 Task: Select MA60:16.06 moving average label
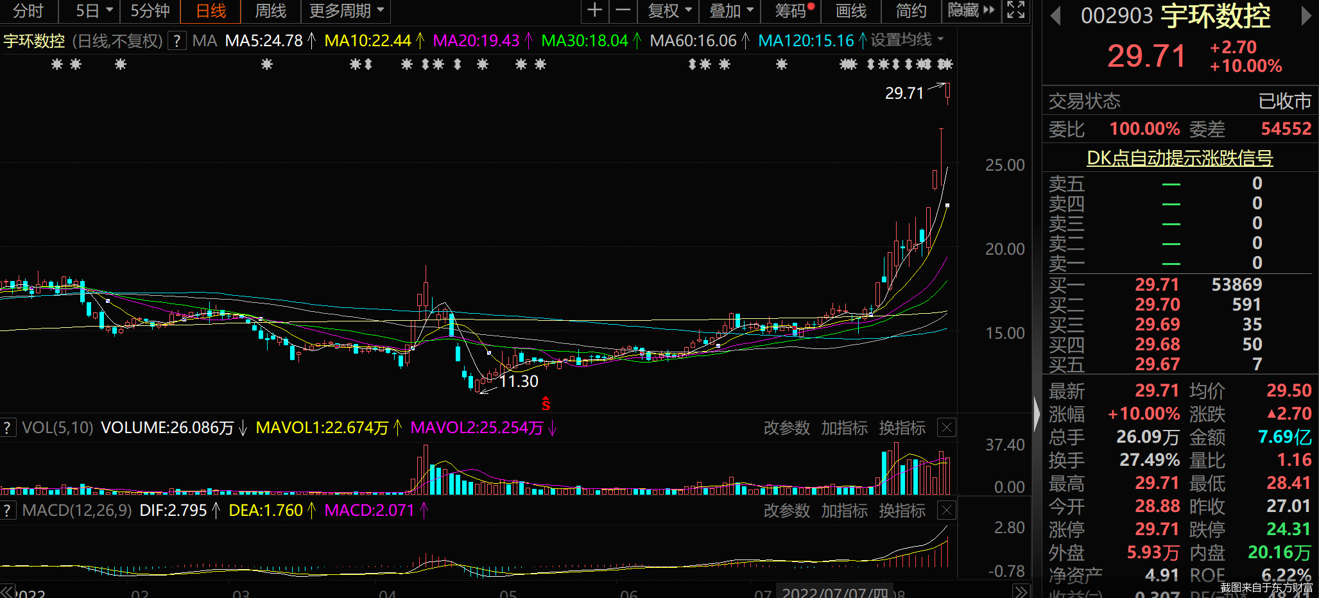click(693, 41)
